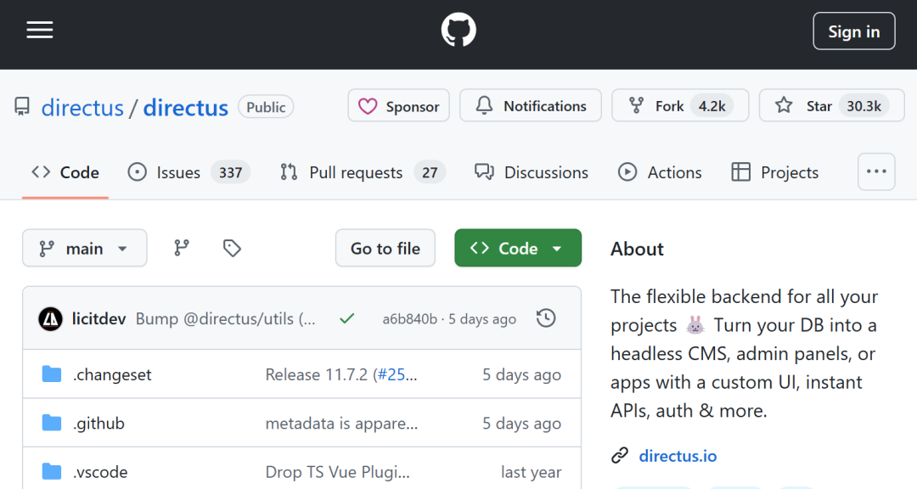Viewport: 917px width, 489px height.
Task: Show more repository tabs menu
Action: [x=876, y=171]
